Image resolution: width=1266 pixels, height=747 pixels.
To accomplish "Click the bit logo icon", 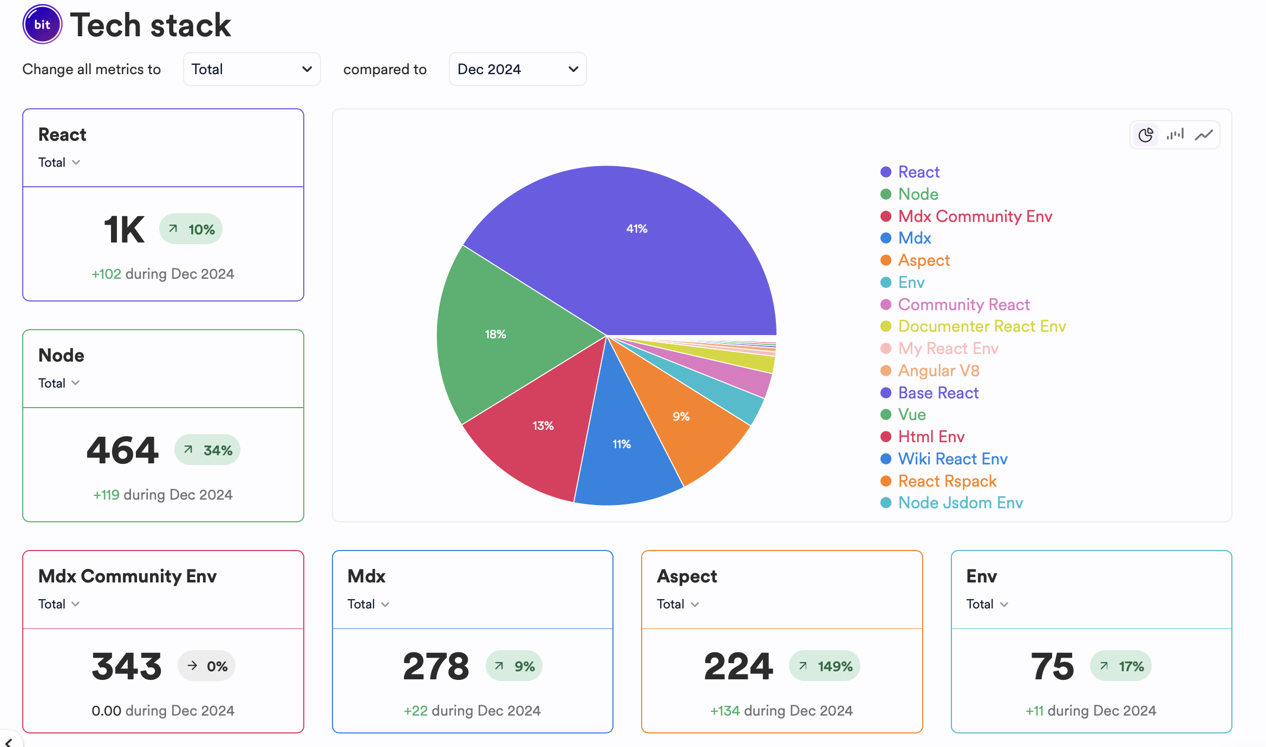I will tap(42, 24).
